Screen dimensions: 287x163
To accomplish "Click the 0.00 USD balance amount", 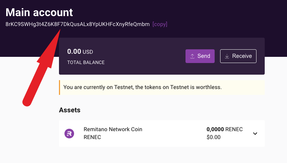I will [x=80, y=52].
